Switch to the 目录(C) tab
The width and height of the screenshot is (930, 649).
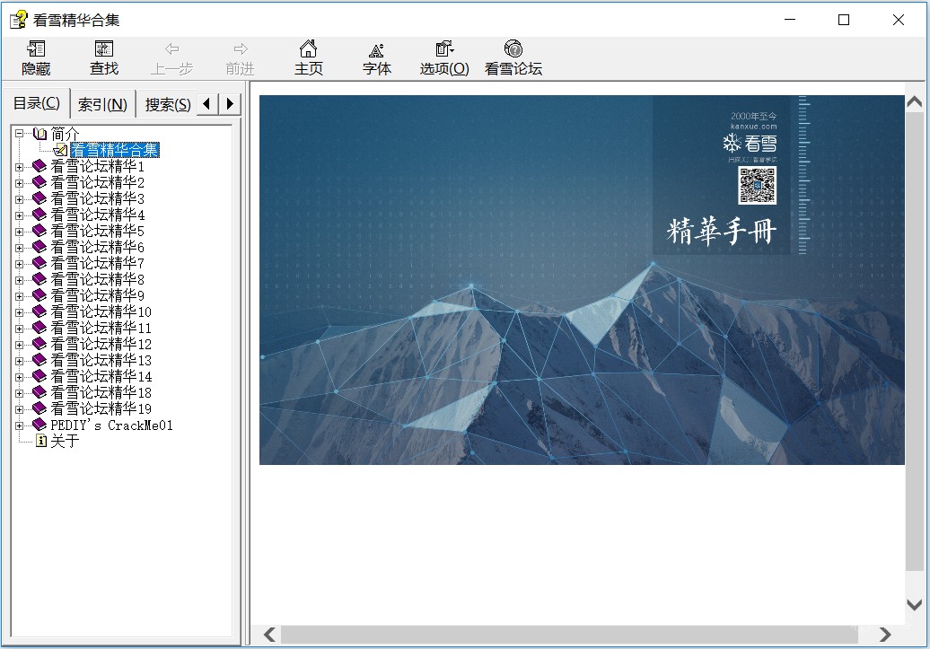pyautogui.click(x=36, y=103)
